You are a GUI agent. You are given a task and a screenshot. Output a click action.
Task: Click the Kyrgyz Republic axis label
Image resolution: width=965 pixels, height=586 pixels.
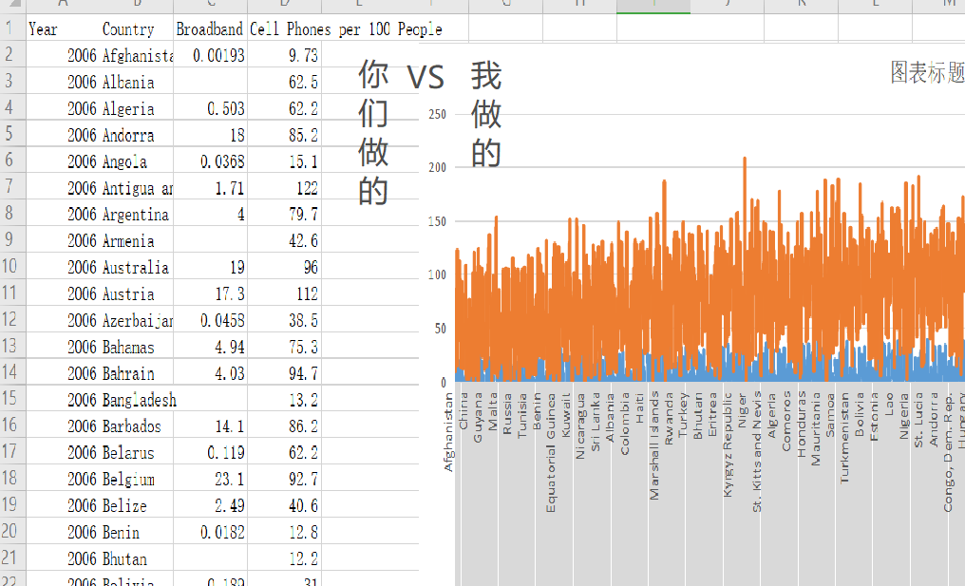[x=728, y=444]
